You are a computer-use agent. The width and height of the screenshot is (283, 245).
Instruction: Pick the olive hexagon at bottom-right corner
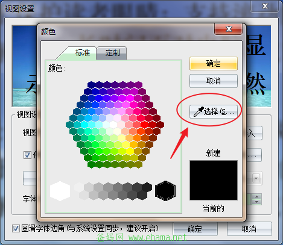(x=139, y=164)
